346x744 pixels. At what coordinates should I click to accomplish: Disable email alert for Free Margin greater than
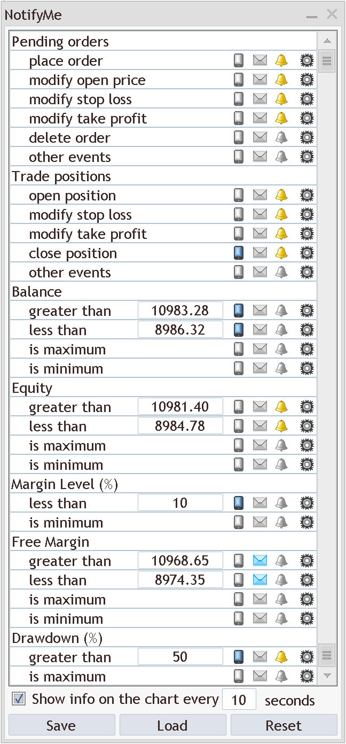pos(259,561)
